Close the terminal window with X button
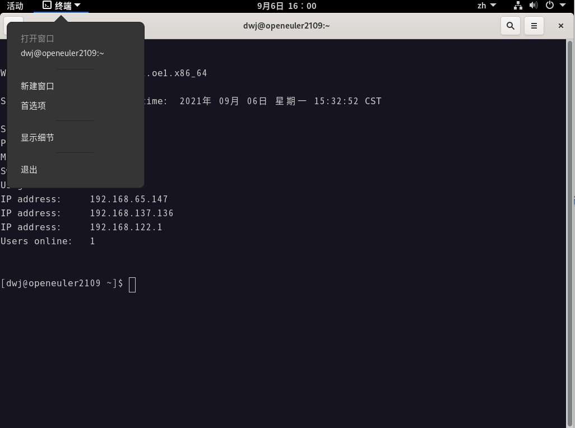Screen dimensions: 575x428 (560, 26)
